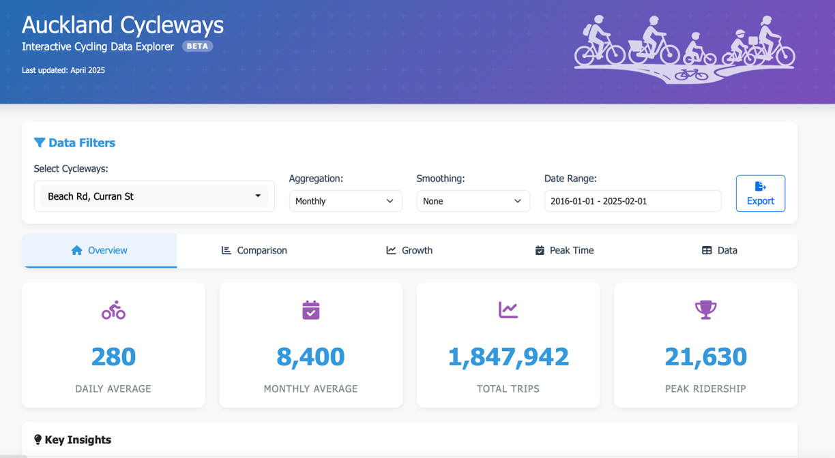Screen dimensions: 835x458
Task: Click the calendar check icon above Monthly Average
Action: pos(310,310)
